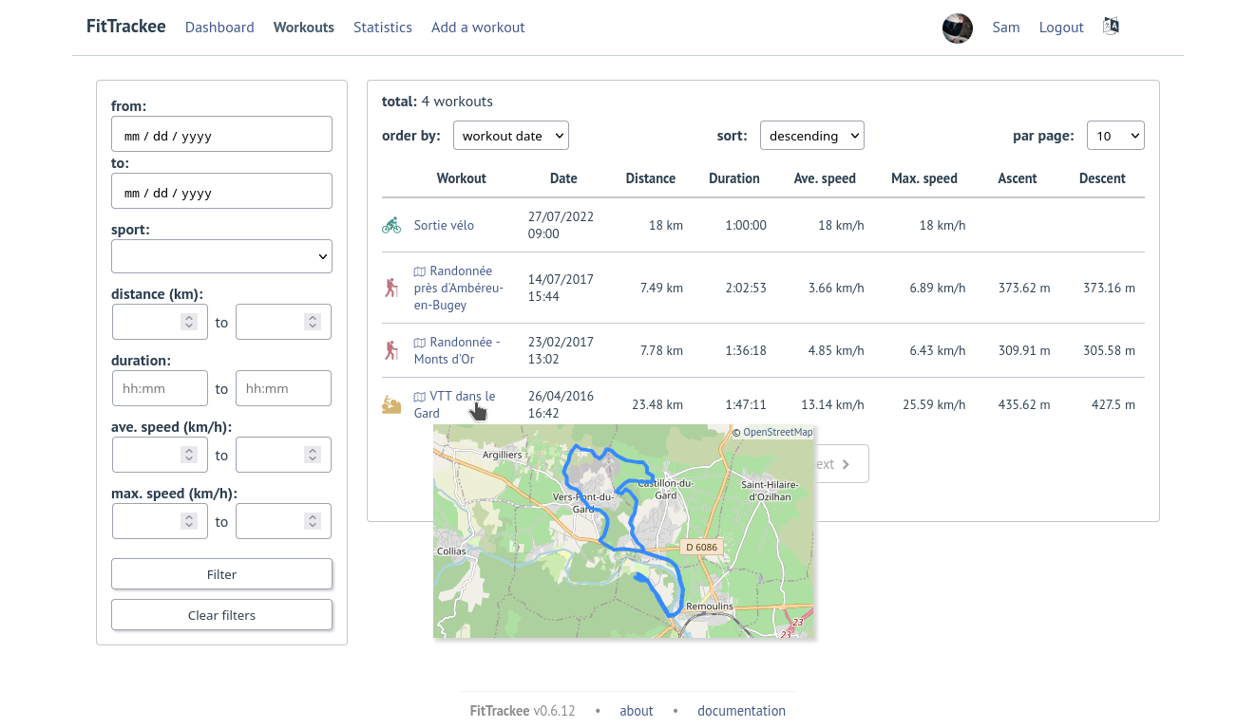The image size is (1256, 728).
Task: Open the per page count dropdown
Action: coord(1114,136)
